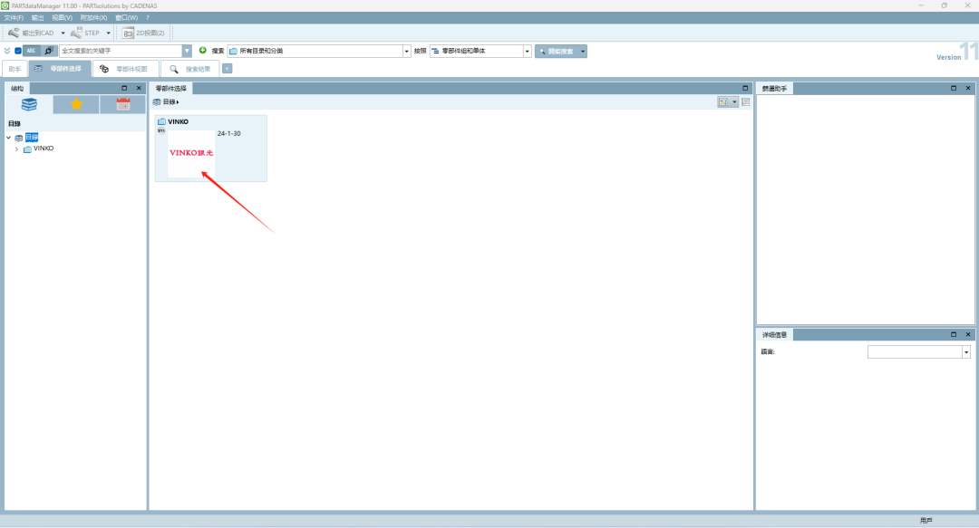
Task: Click the 24-1-30 date text
Action: click(228, 133)
